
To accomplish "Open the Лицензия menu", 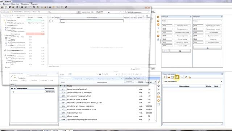I will click(x=34, y=4).
